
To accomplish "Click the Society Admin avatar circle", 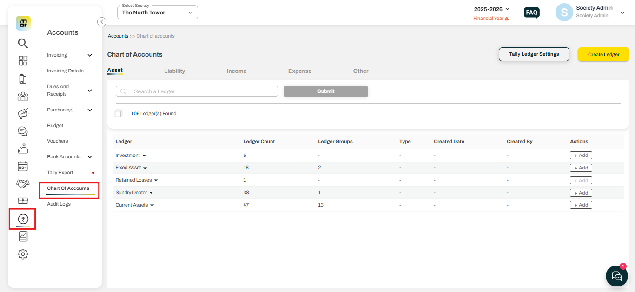I will pos(564,13).
